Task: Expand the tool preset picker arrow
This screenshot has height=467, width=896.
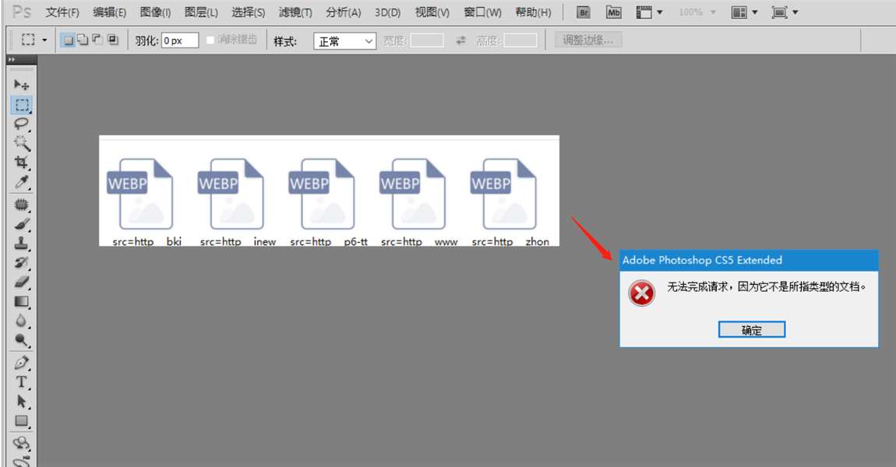Action: 44,40
